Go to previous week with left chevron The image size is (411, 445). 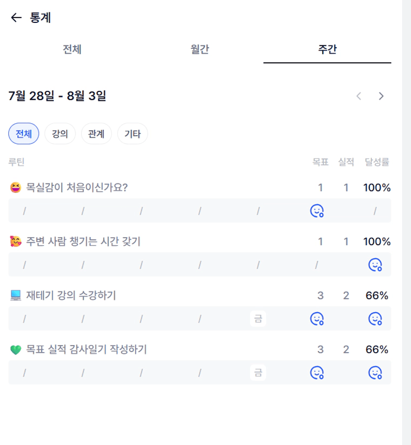click(x=359, y=96)
